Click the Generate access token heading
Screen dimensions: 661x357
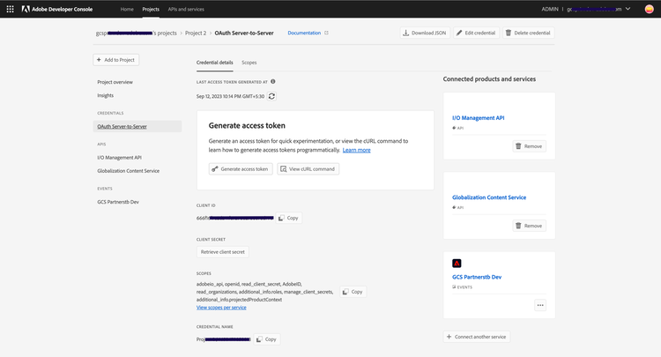click(x=247, y=125)
